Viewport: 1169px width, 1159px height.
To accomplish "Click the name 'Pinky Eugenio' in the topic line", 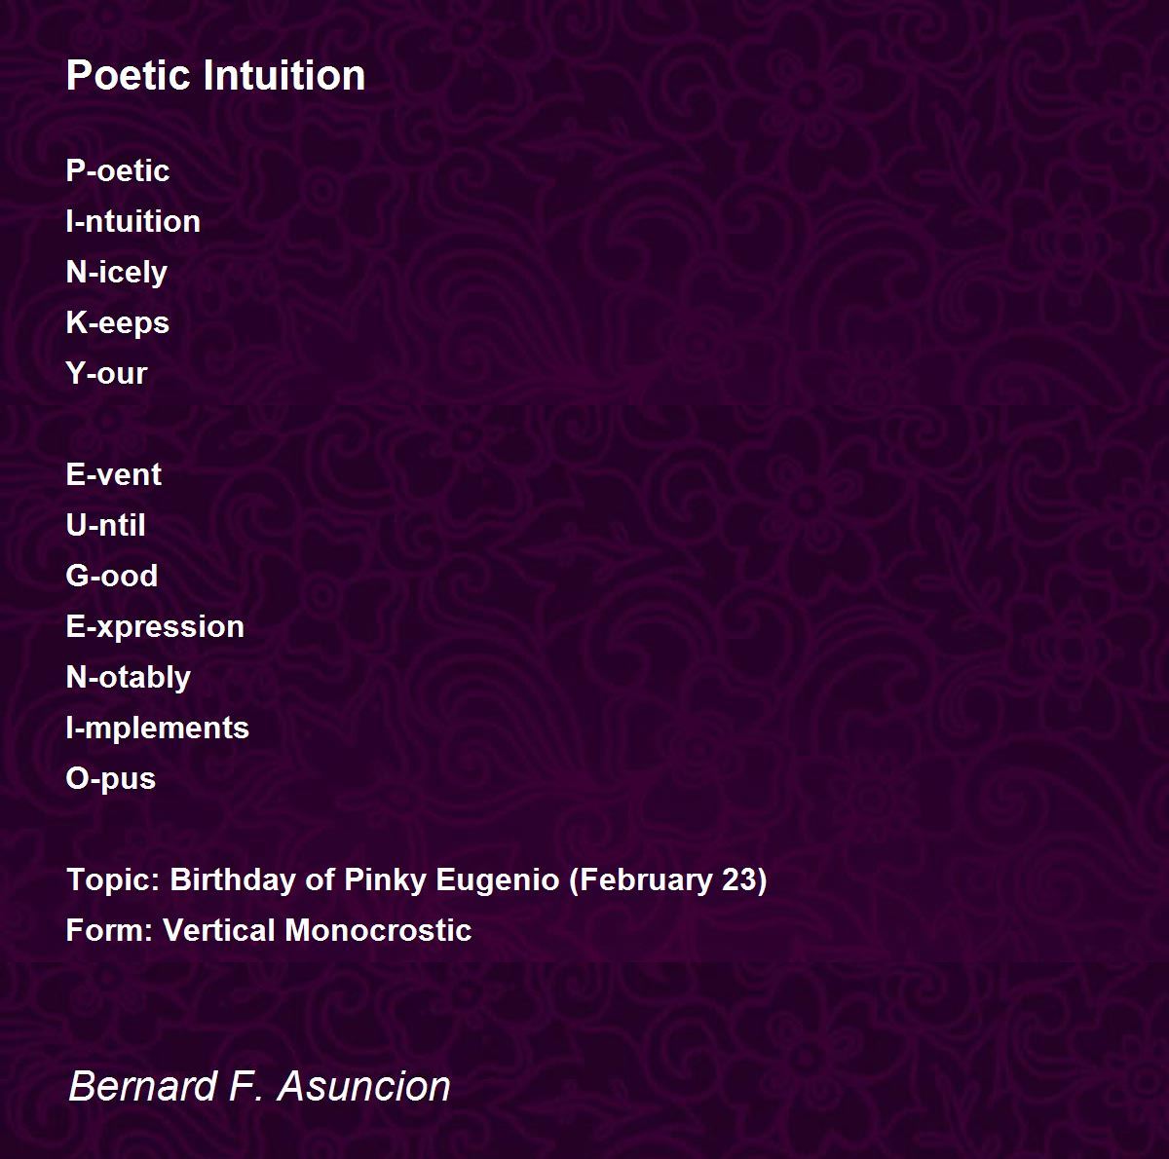I will coord(452,879).
